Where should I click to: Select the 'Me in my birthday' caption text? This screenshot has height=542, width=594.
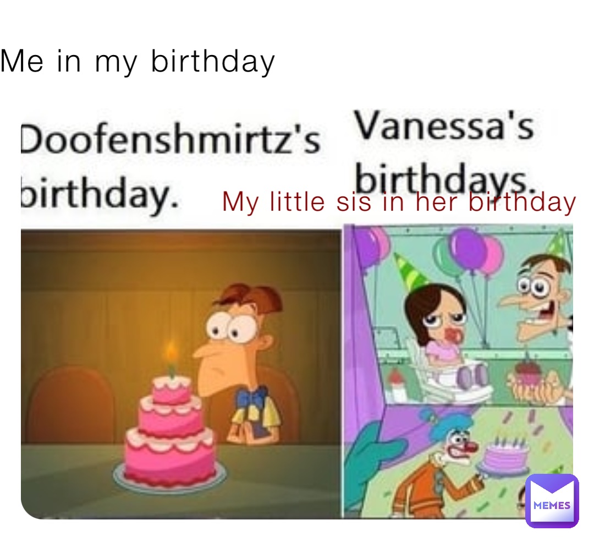point(137,62)
